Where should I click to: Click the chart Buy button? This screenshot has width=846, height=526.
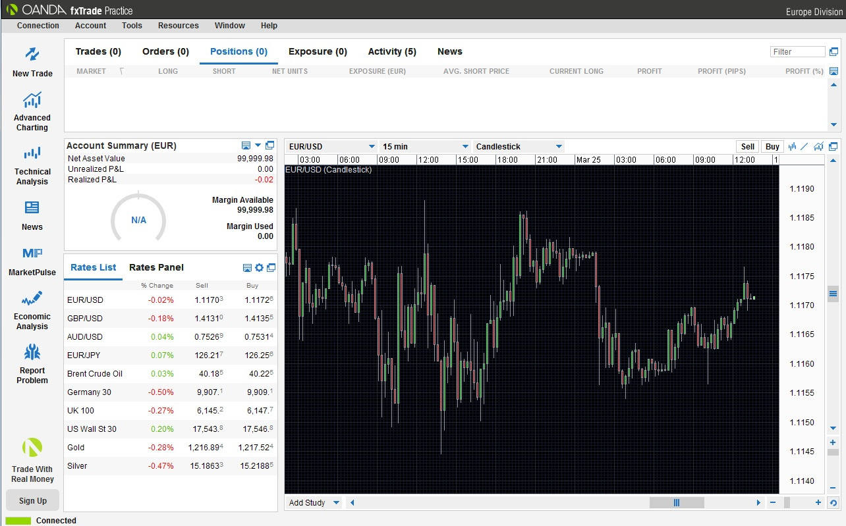point(772,147)
